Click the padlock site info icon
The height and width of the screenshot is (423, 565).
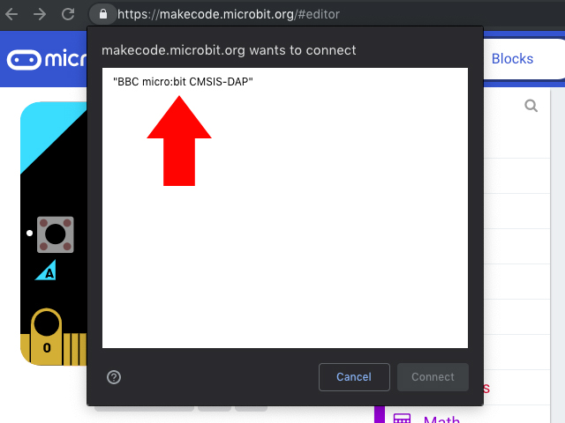103,14
